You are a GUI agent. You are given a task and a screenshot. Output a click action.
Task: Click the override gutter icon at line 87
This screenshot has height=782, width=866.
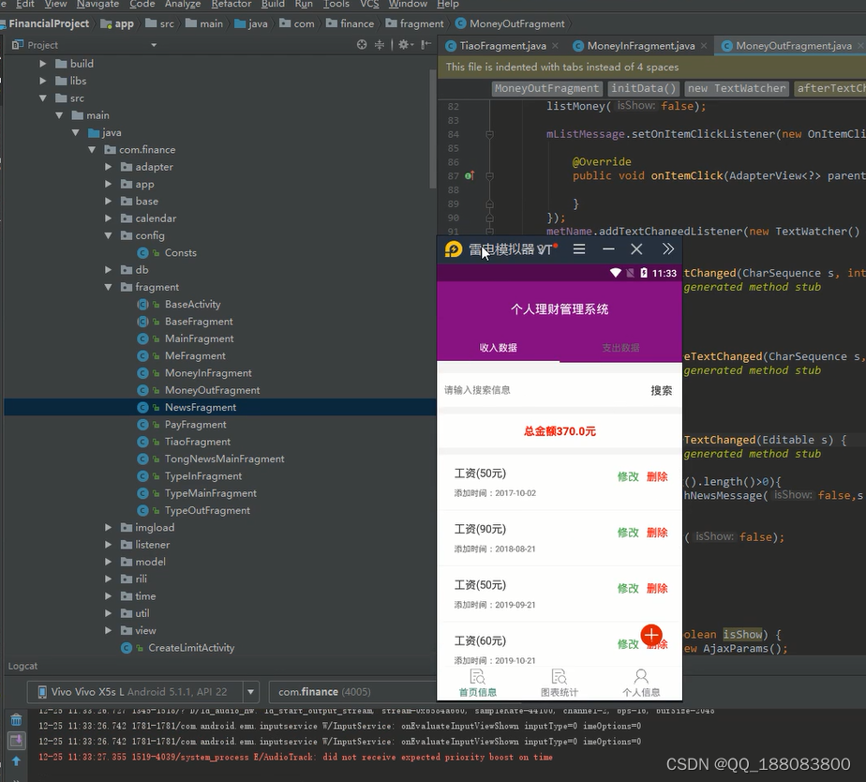pyautogui.click(x=470, y=175)
